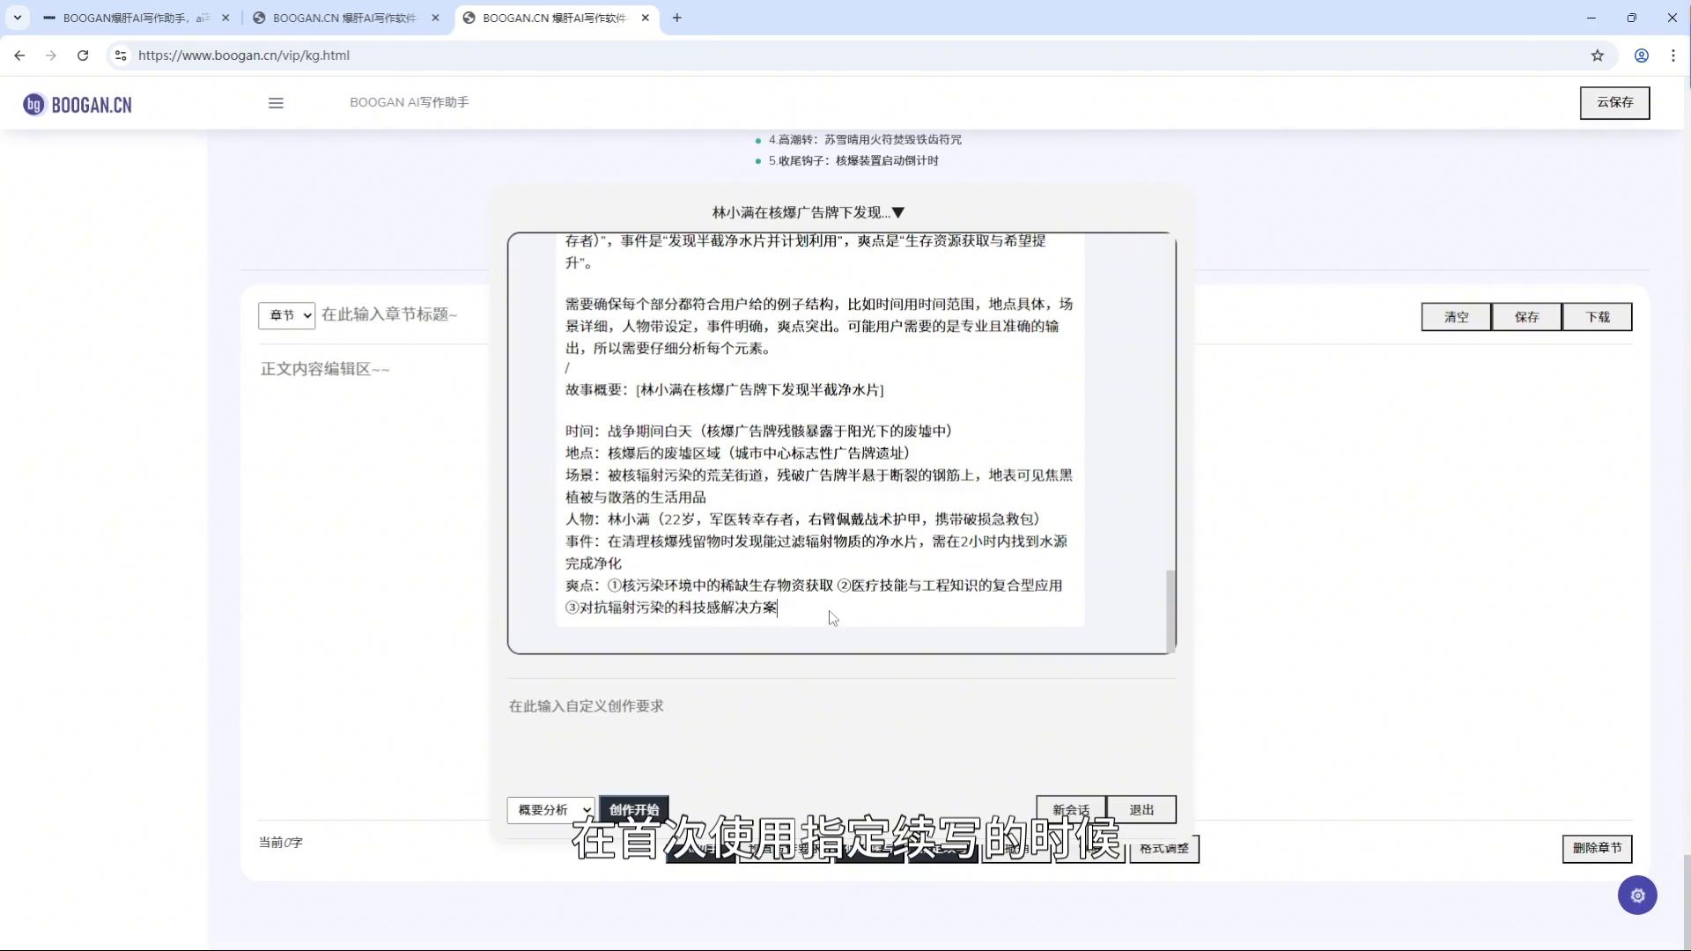This screenshot has height=951, width=1691.
Task: Open the Chrome three-dot menu
Action: tap(1673, 55)
